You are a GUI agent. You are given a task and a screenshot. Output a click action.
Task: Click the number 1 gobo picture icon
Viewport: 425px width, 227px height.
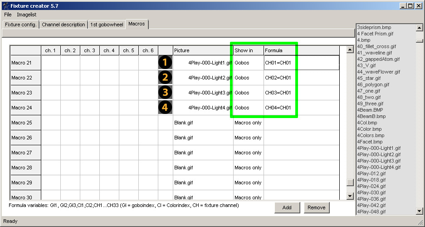pos(166,63)
